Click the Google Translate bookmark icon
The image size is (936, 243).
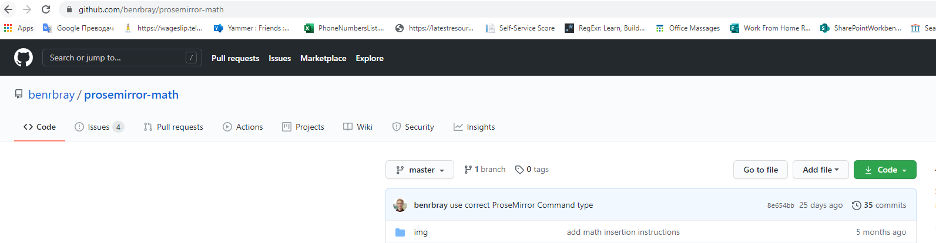pos(48,28)
